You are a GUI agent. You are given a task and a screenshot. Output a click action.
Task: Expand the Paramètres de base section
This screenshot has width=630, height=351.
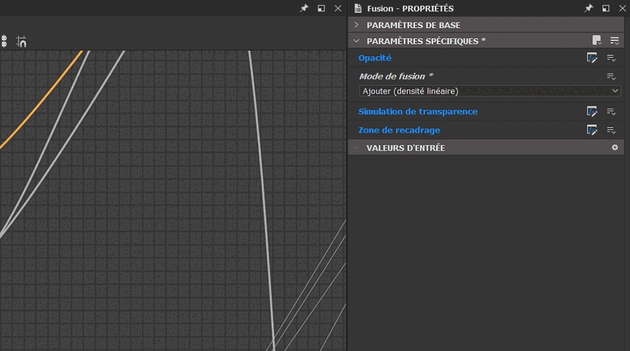(357, 25)
